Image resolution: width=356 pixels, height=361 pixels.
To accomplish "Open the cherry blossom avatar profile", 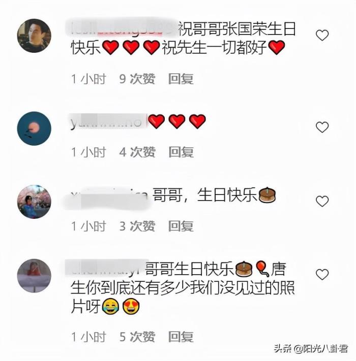I will 34,202.
